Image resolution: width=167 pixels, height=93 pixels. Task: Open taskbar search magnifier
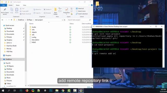9,90
